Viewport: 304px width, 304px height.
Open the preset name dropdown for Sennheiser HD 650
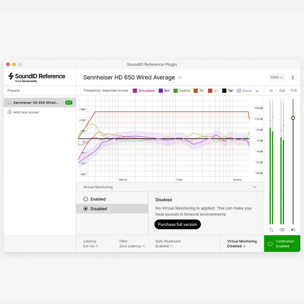[180, 78]
